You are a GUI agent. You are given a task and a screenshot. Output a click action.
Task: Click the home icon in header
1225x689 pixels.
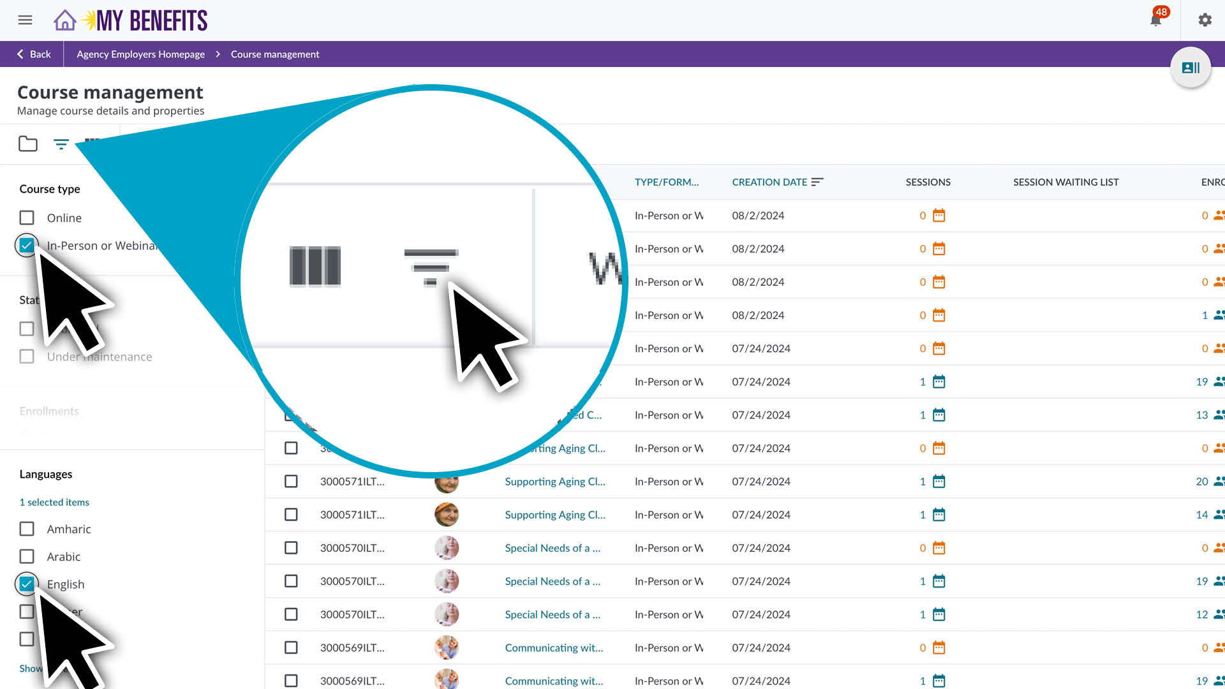pyautogui.click(x=64, y=20)
